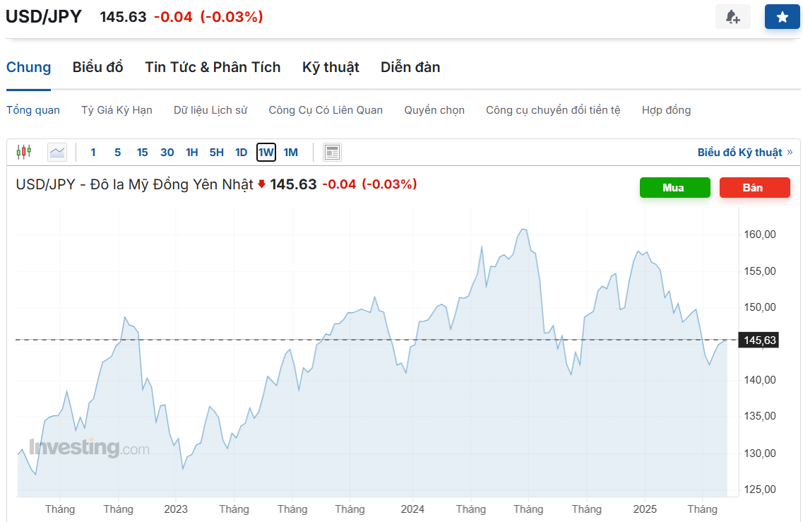
Task: Open Hợp đồng section
Action: coord(666,110)
